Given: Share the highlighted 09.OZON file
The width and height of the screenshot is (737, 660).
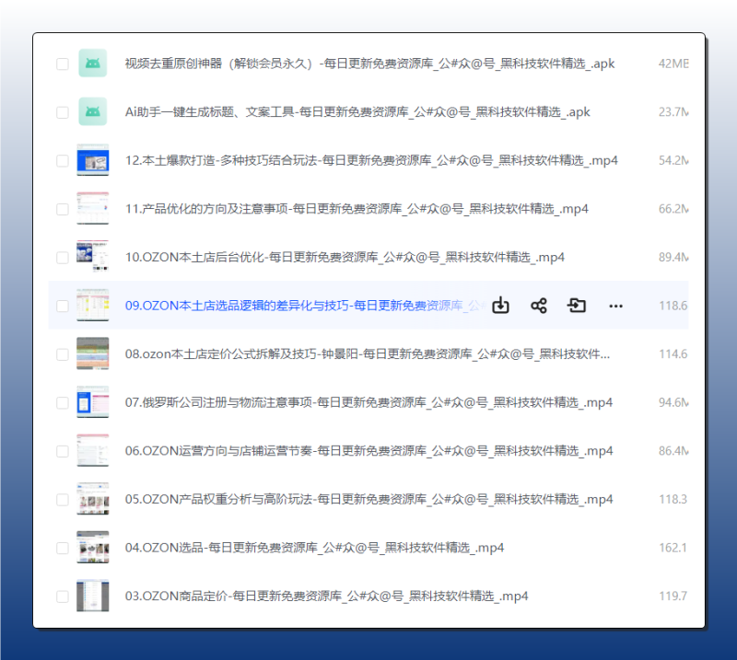Looking at the screenshot, I should (539, 305).
